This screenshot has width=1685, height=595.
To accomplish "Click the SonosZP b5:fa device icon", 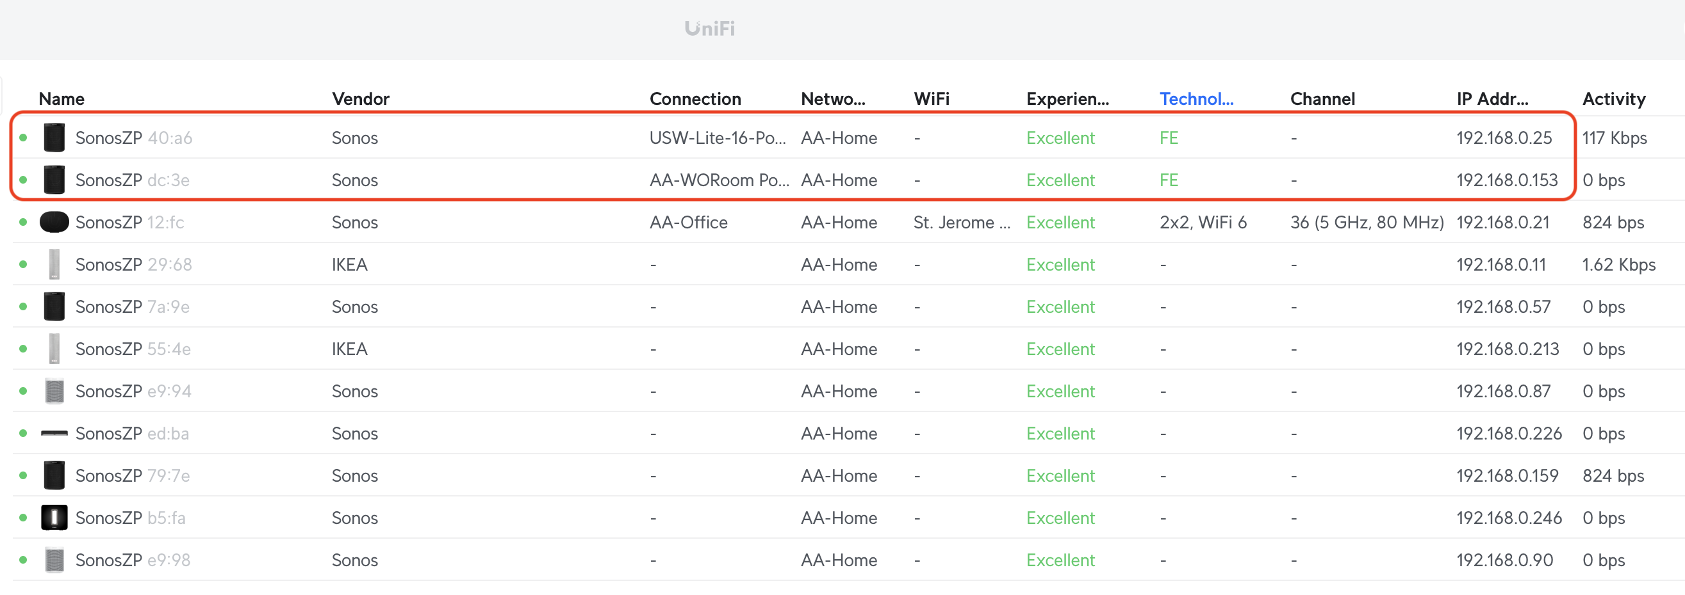I will [x=54, y=518].
